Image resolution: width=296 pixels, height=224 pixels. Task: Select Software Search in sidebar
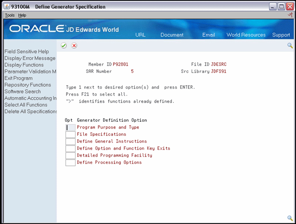(x=23, y=92)
